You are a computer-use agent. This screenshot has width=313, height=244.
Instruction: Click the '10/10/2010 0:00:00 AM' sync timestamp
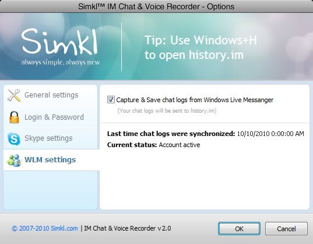click(x=270, y=134)
